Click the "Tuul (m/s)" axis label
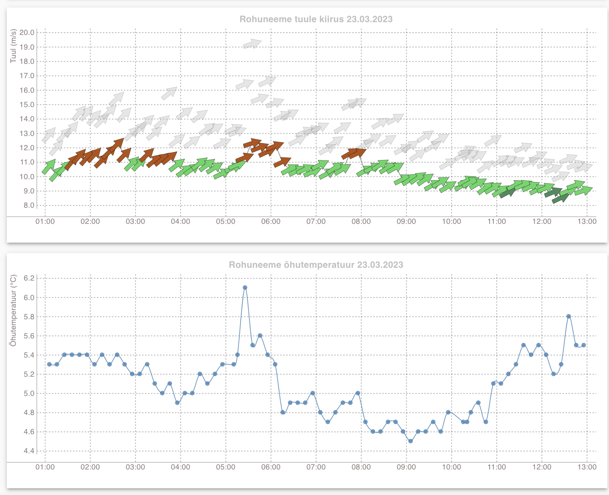The height and width of the screenshot is (495, 609). (14, 46)
